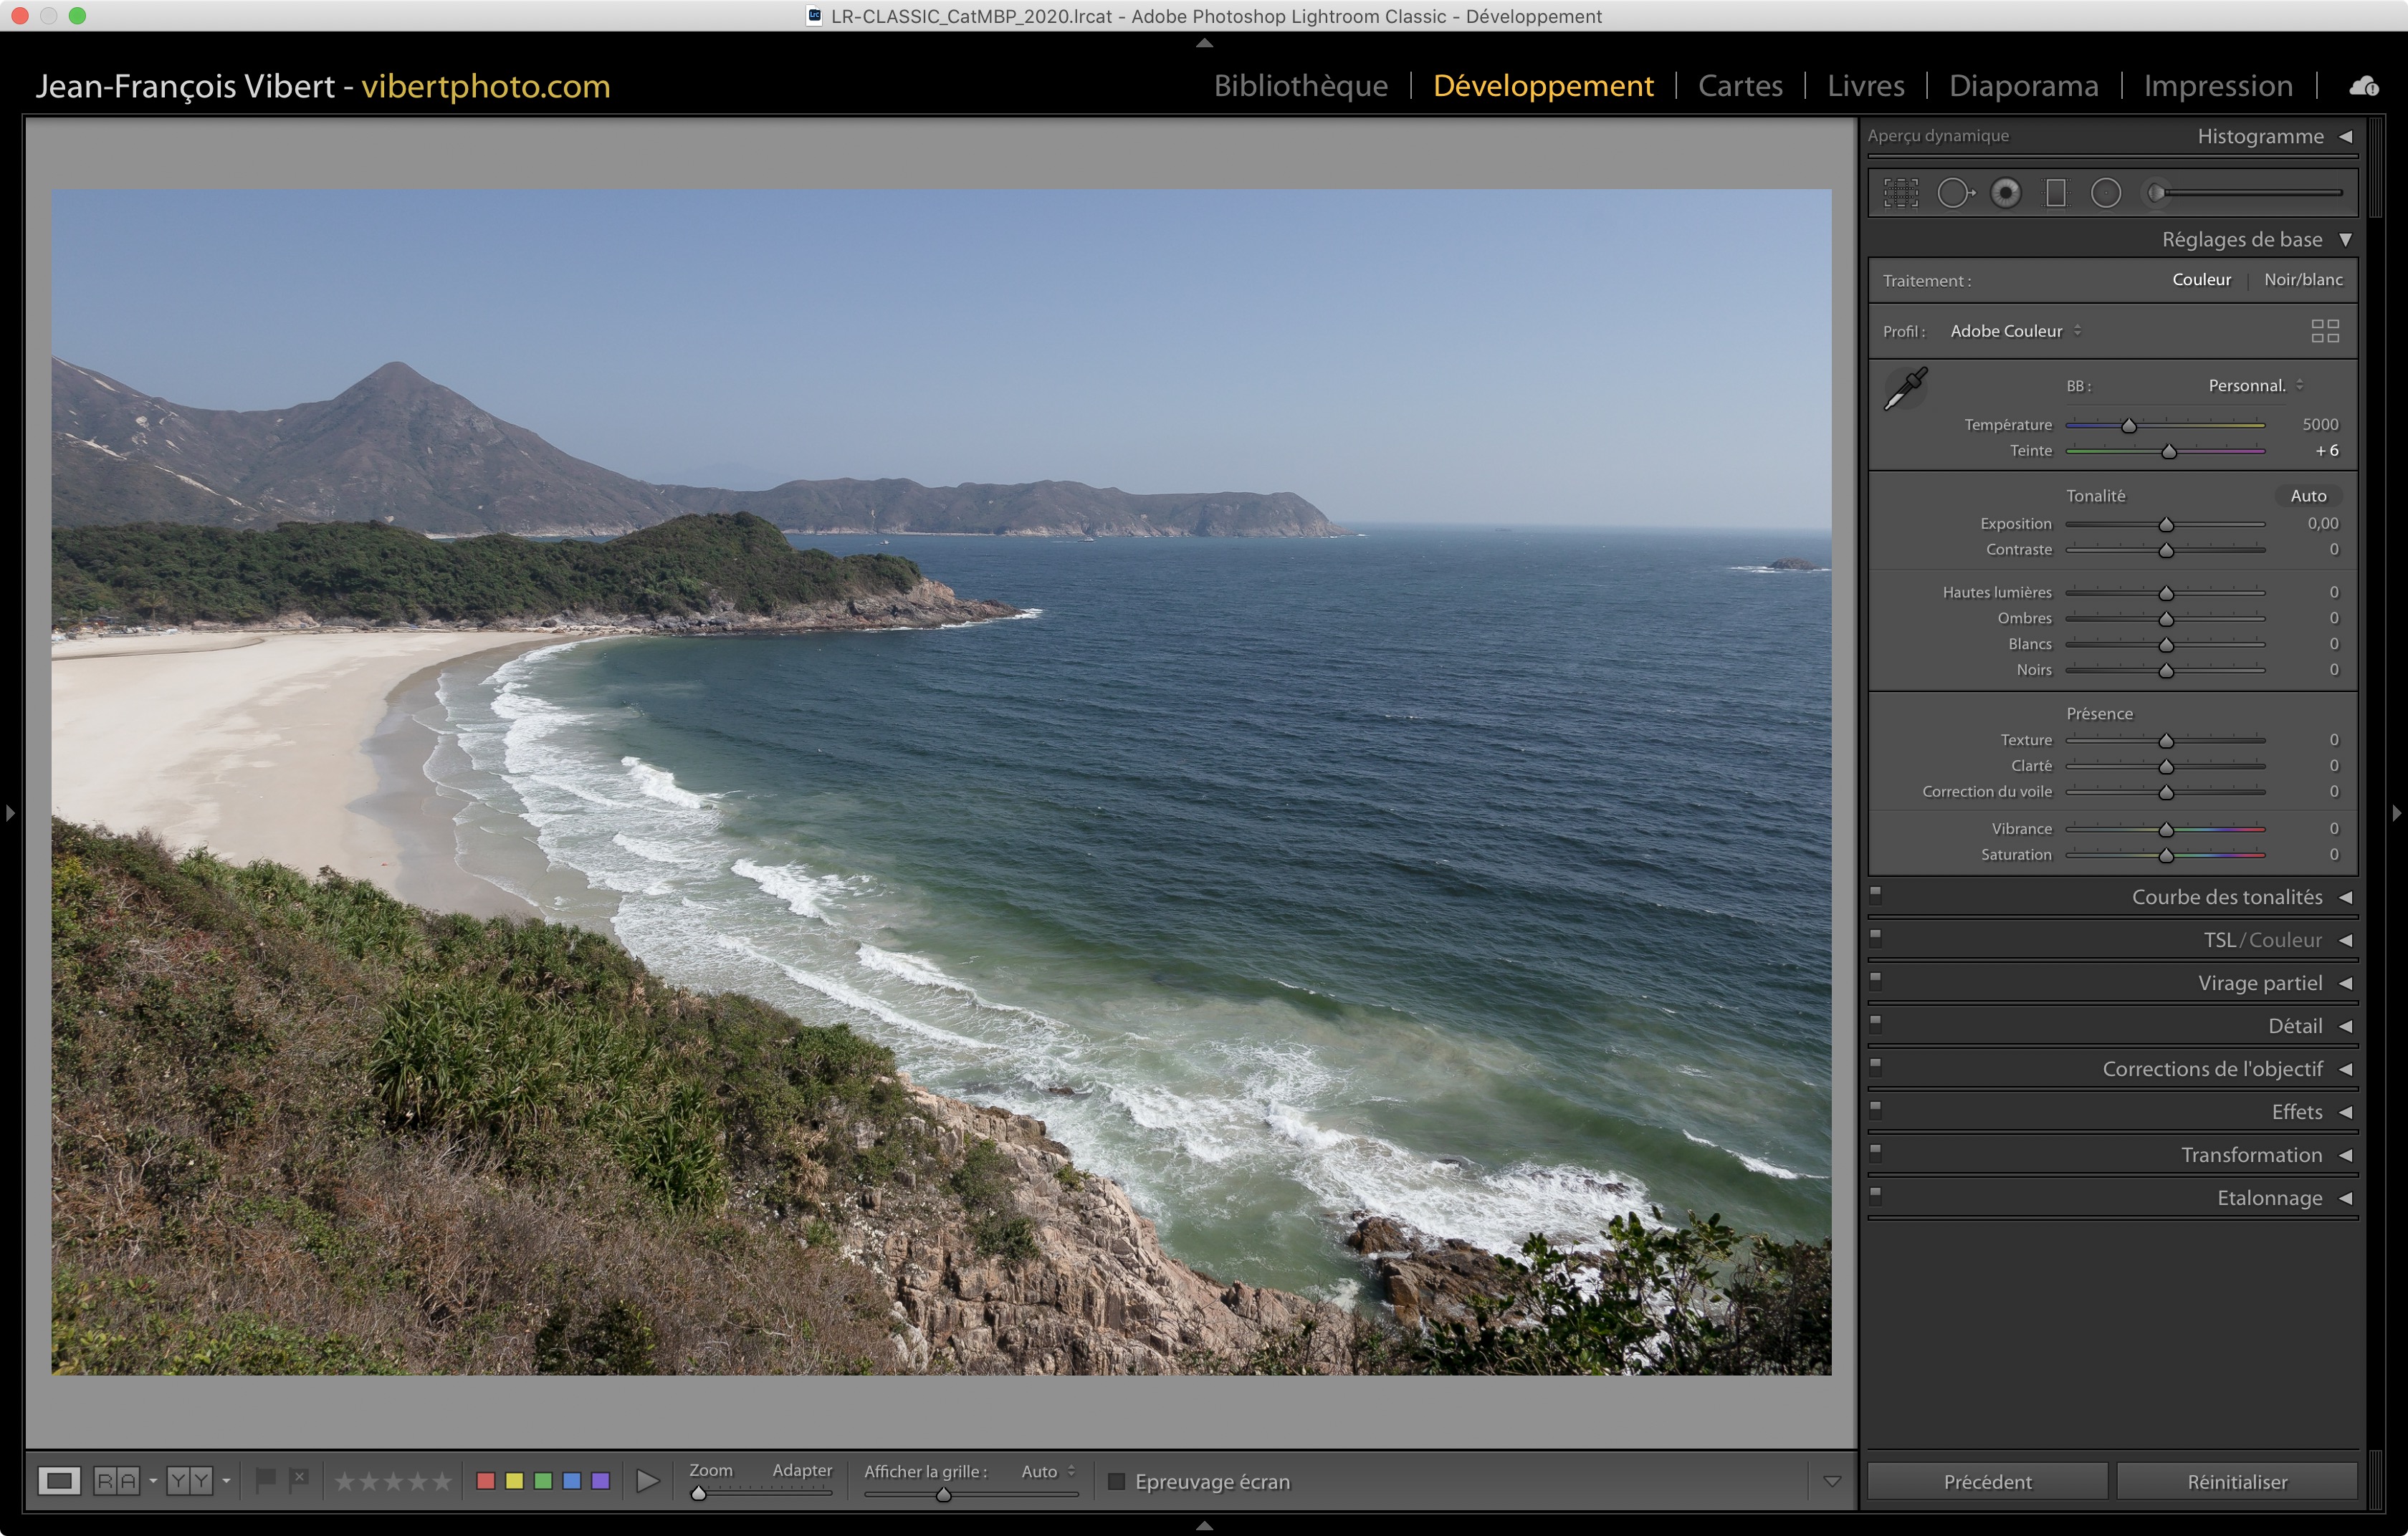
Task: Toggle the Détail panel on/off switch
Action: [1876, 1024]
